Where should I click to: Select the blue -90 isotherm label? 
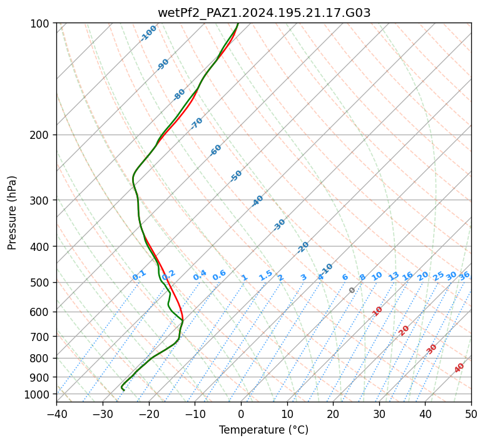click(162, 64)
